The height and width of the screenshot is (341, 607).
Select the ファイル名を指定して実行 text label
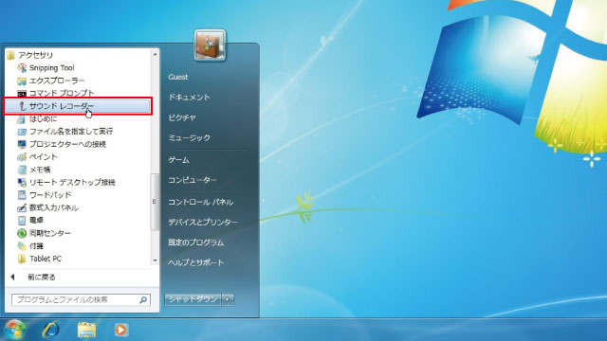[71, 132]
